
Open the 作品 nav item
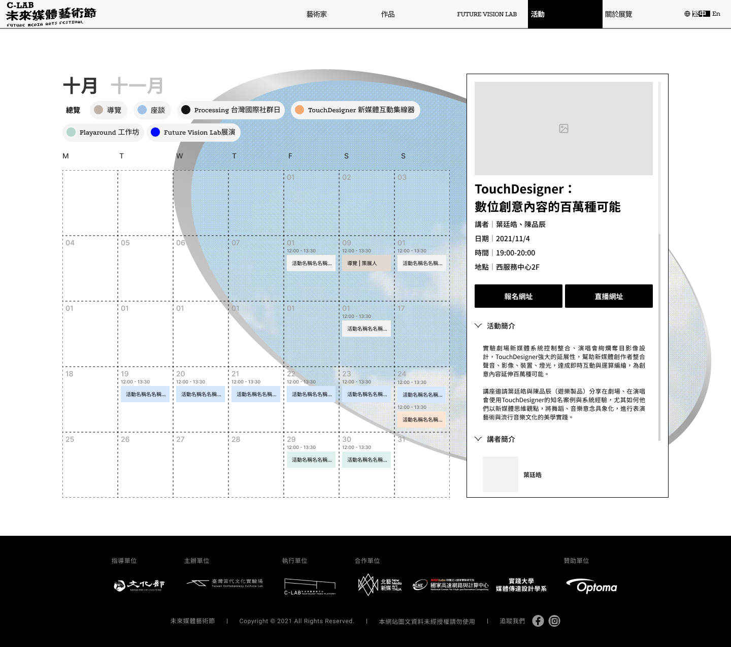[x=388, y=14]
